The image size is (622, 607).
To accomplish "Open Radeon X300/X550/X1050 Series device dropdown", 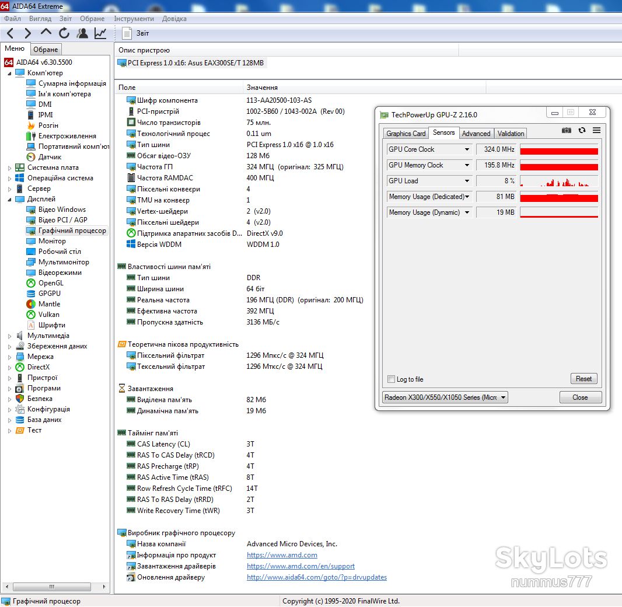I will 444,397.
